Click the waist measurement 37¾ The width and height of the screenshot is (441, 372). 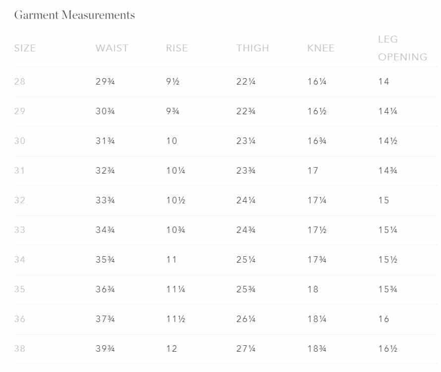106,319
